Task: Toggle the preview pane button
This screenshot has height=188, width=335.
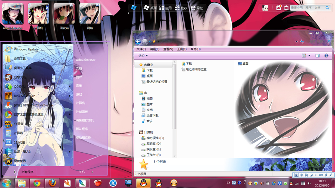Action: 318,55
